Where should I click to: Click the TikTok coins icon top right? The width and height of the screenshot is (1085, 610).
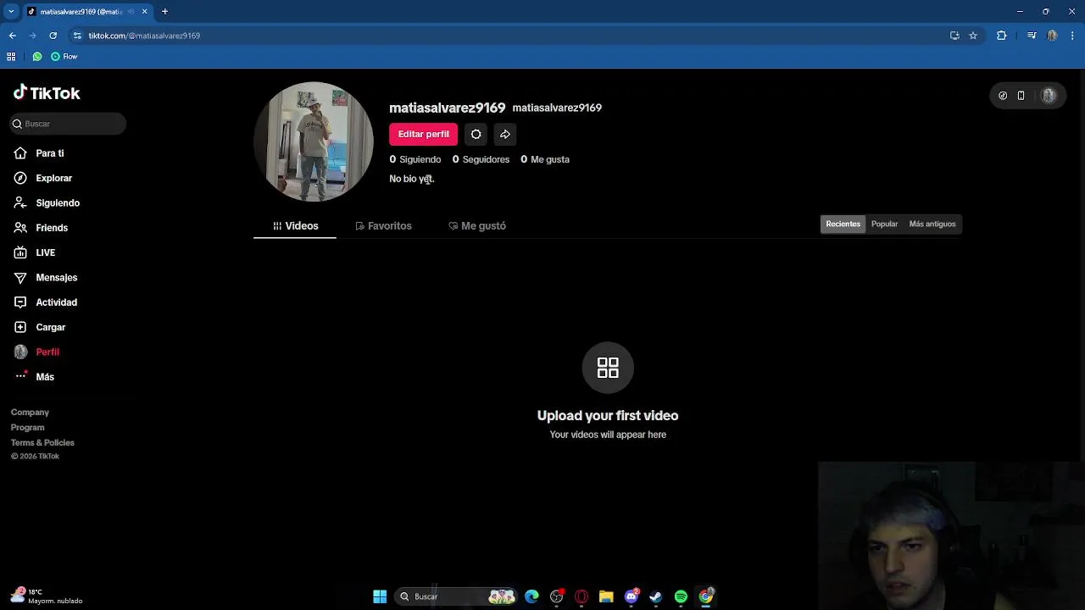(x=1003, y=96)
